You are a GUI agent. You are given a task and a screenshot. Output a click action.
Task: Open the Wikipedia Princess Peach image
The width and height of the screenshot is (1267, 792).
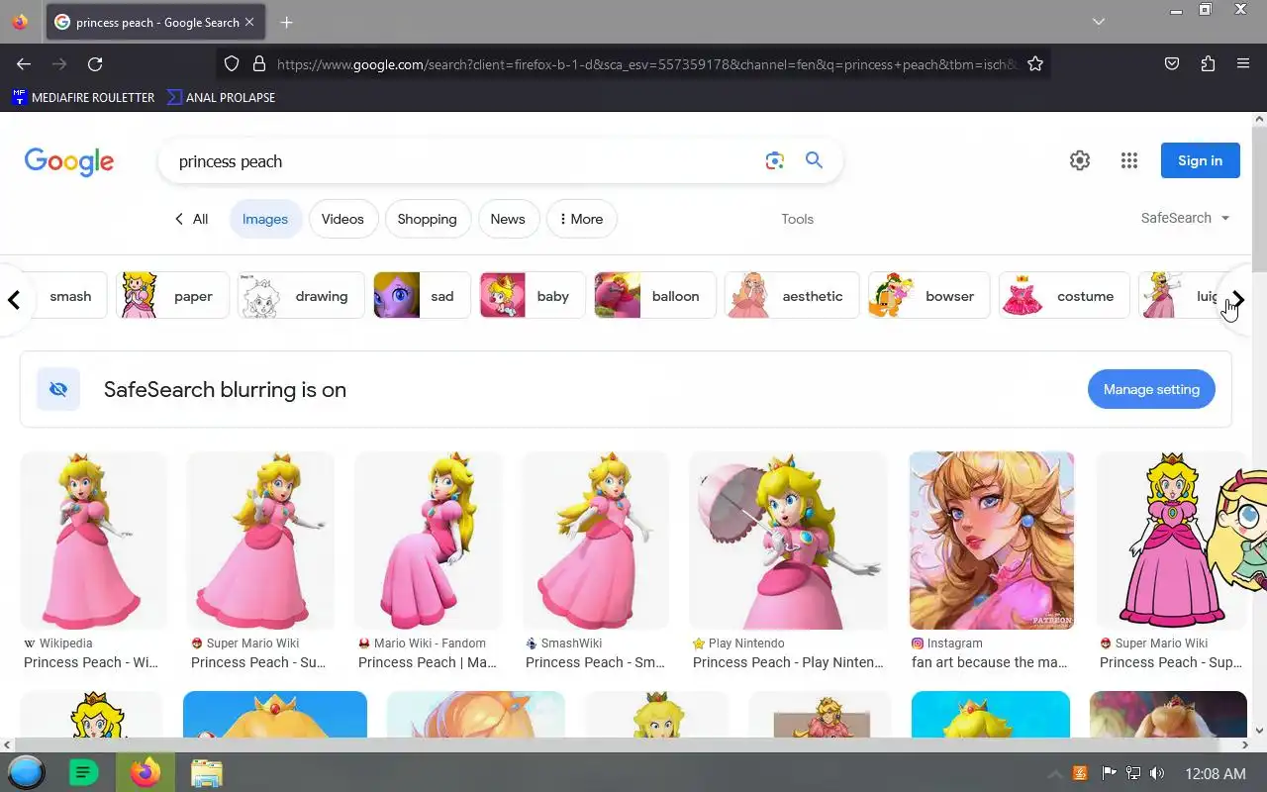(93, 541)
